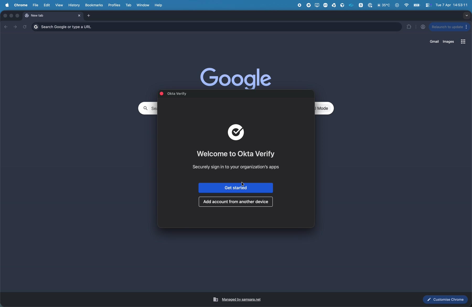Open the Images link

click(x=448, y=41)
